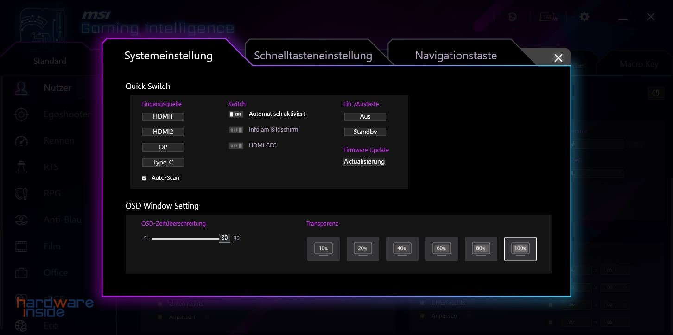Turn on the HDMI CEC toggle

click(x=236, y=145)
